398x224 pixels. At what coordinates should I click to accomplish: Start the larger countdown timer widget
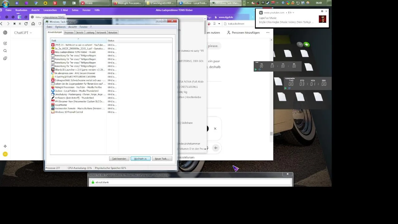pyautogui.click(x=286, y=88)
